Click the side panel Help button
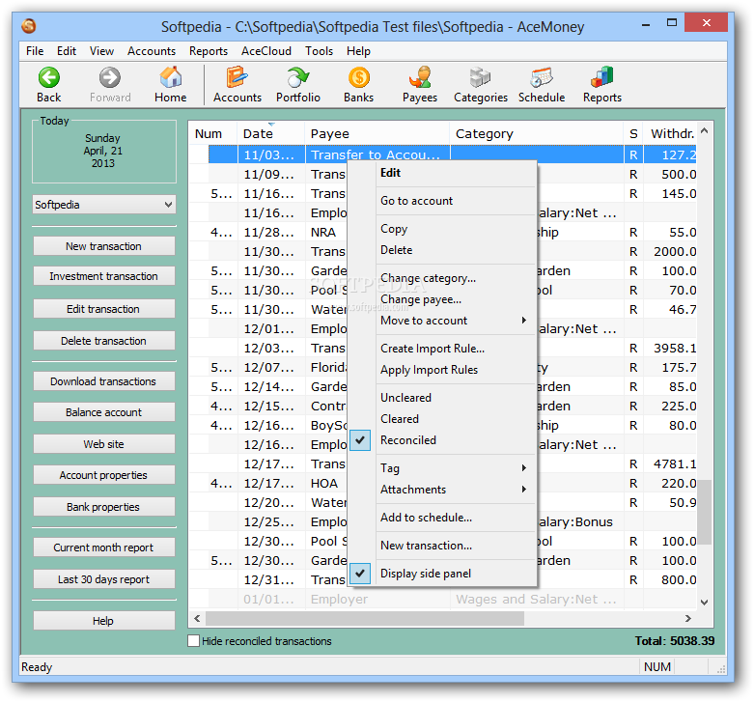 (x=104, y=621)
